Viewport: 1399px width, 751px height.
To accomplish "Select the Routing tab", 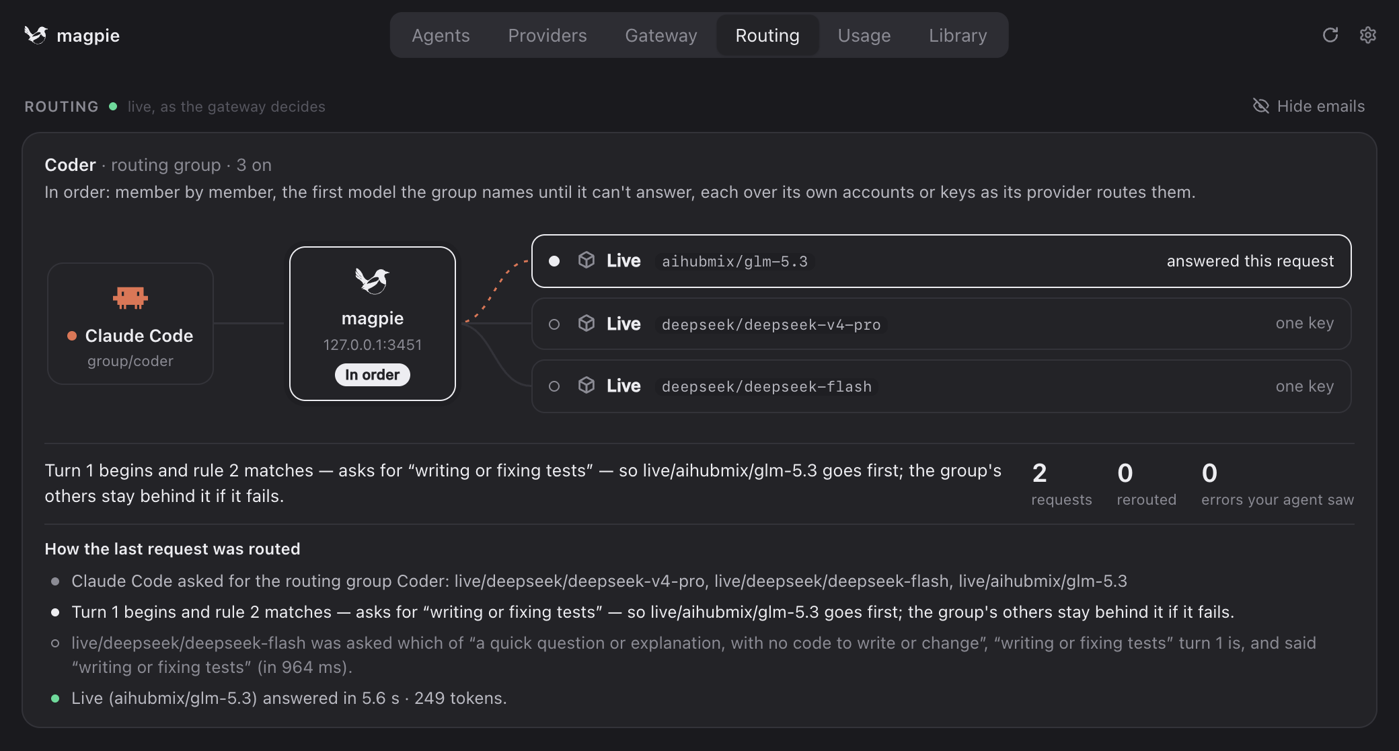I will coord(767,35).
